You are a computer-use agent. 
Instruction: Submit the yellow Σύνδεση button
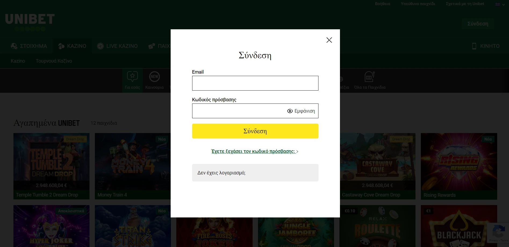255,131
